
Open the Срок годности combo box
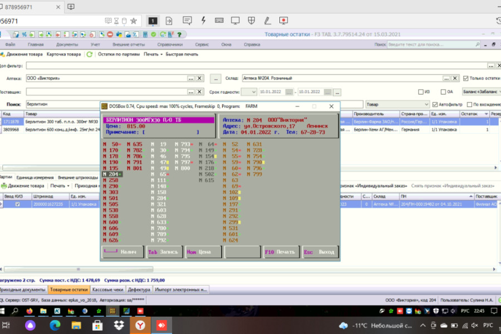coord(249,92)
